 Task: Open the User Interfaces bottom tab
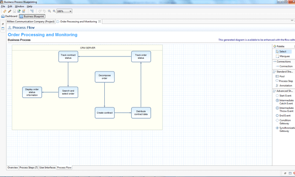[47, 167]
